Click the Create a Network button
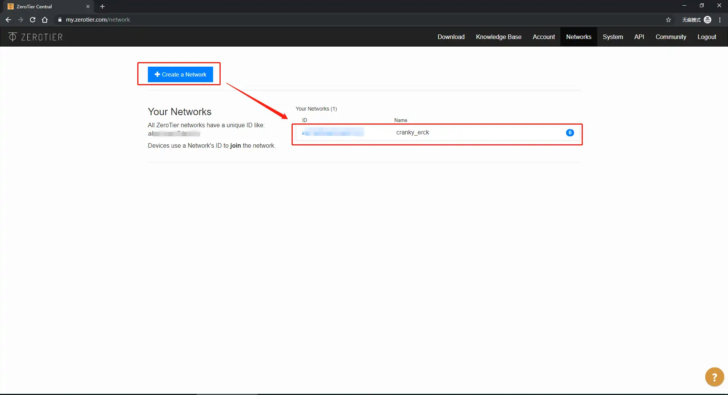The image size is (728, 395). tap(180, 74)
